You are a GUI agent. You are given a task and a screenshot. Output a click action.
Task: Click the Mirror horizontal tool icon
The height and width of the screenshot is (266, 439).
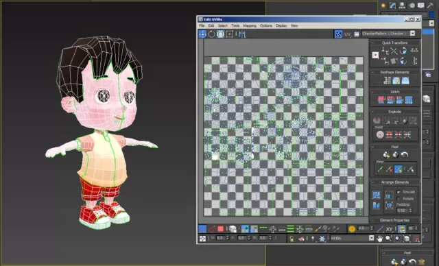coord(242,34)
